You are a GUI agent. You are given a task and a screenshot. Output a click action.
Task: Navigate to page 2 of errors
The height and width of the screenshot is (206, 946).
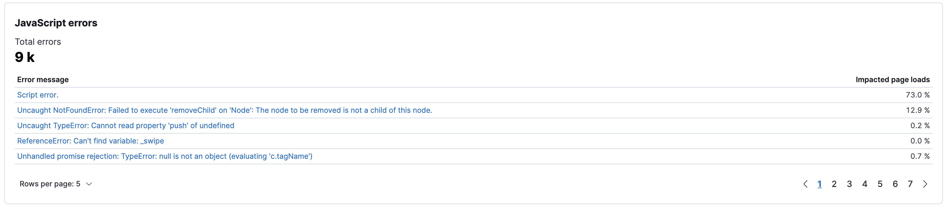pyautogui.click(x=834, y=184)
